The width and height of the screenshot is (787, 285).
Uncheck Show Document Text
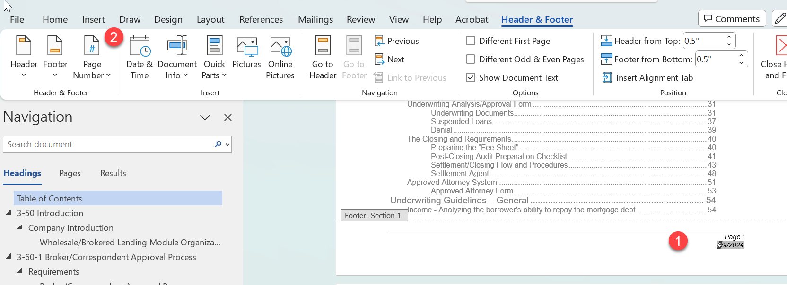pos(471,78)
